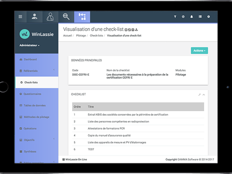232x174 pixels.
Task: Select the 'TEST' checklist row
Action: 138,149
